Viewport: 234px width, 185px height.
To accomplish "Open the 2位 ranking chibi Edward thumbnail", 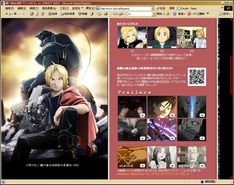I will (162, 37).
